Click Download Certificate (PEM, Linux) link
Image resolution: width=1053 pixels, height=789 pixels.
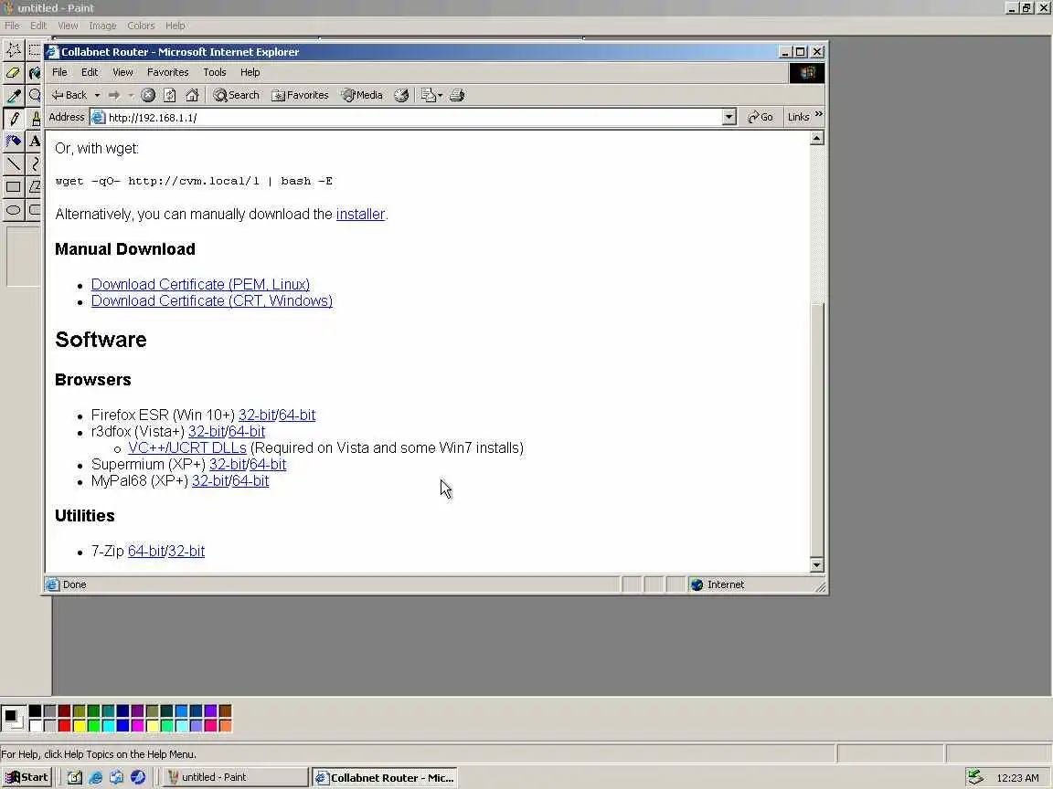tap(200, 285)
